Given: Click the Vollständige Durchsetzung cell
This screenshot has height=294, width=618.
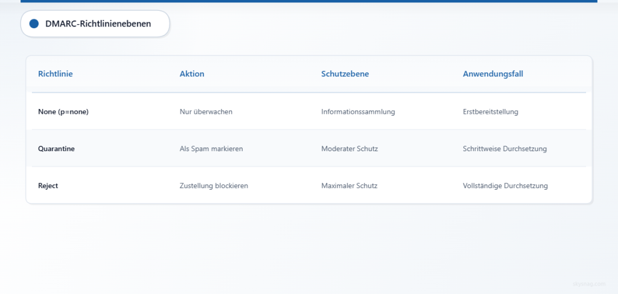Looking at the screenshot, I should click(505, 186).
